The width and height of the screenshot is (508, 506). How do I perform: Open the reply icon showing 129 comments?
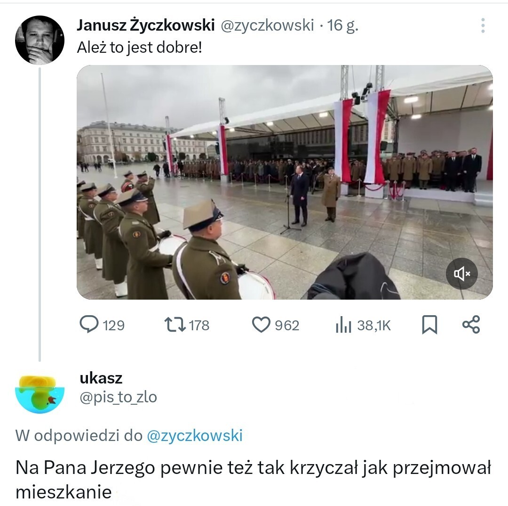(x=89, y=325)
